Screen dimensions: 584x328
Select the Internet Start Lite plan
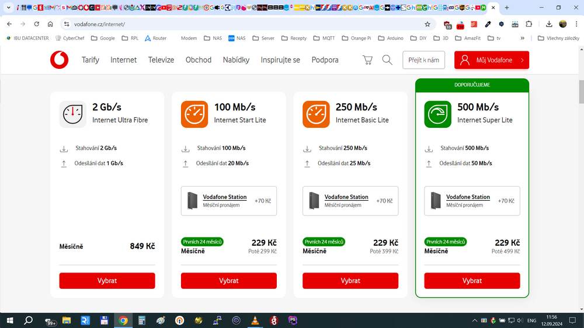point(229,281)
